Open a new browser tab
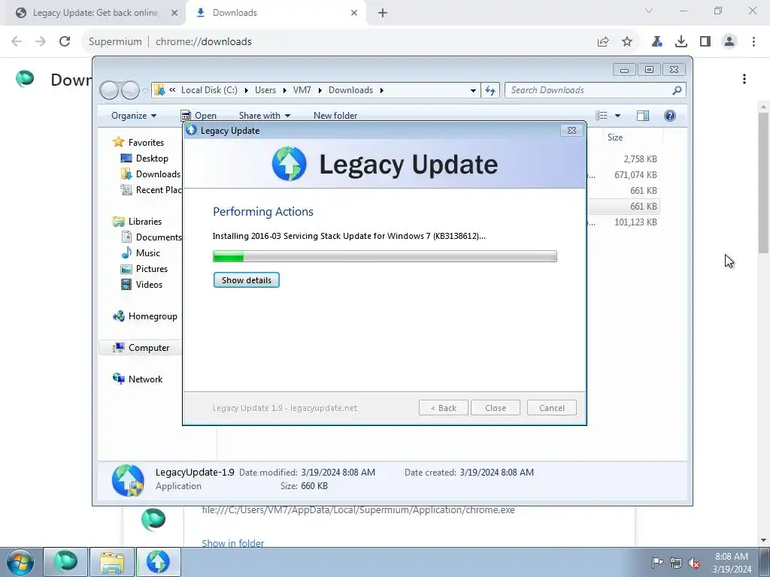The height and width of the screenshot is (577, 770). point(383,14)
